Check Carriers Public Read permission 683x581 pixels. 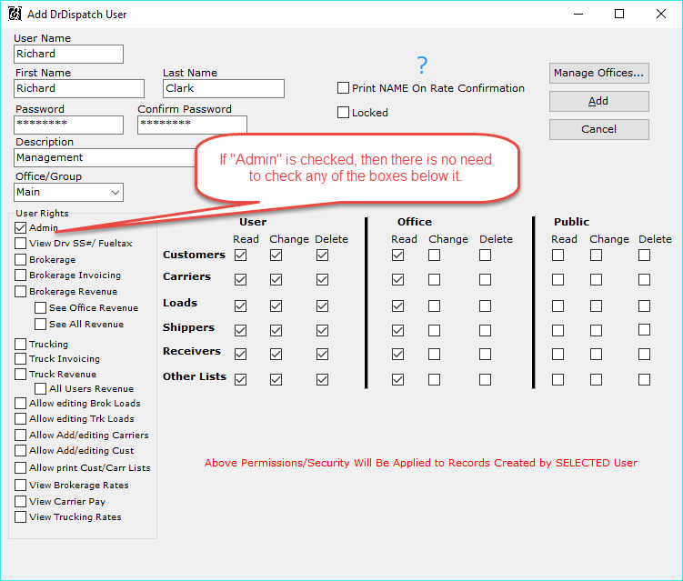point(558,280)
